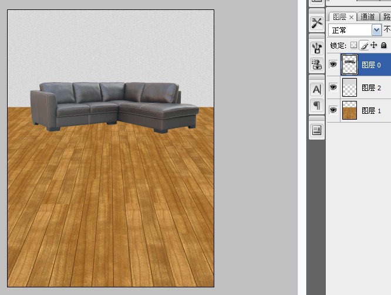Open the Paragraph panel icon
This screenshot has width=391, height=295.
point(316,106)
